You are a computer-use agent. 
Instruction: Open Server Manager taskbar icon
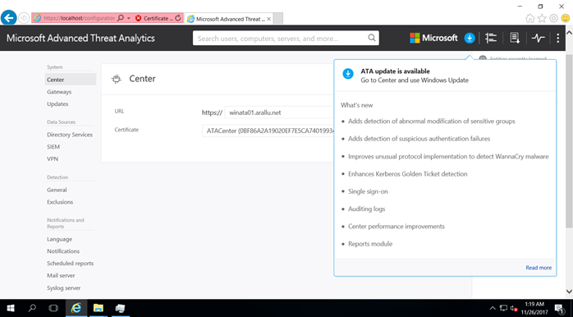[x=120, y=308]
